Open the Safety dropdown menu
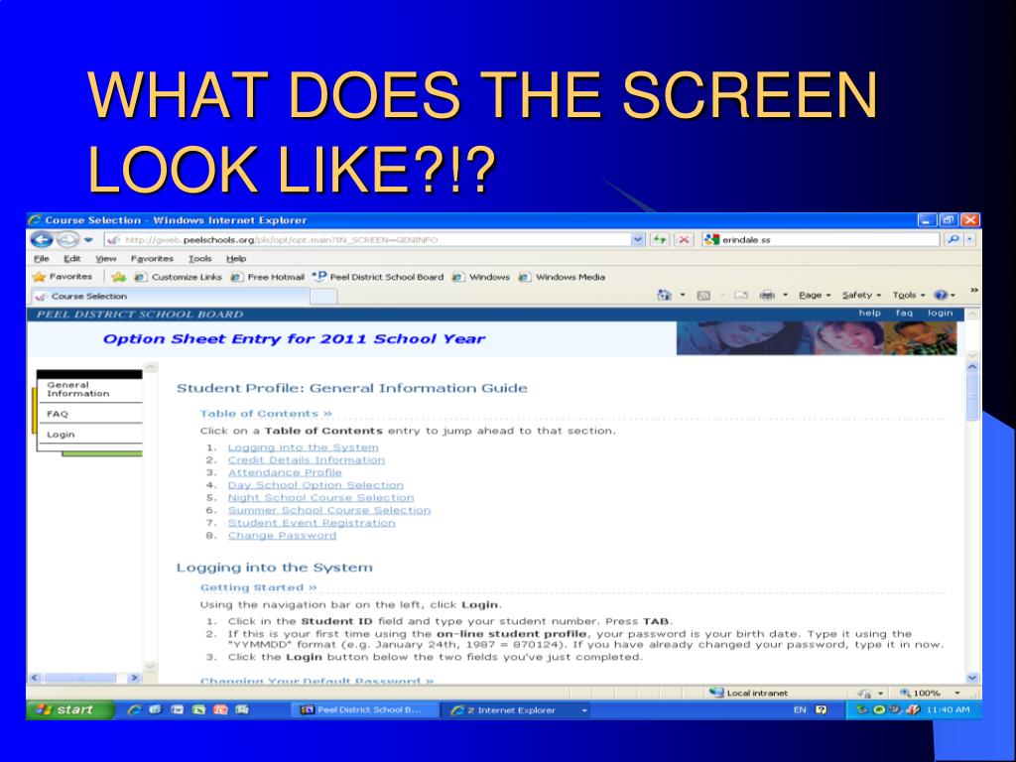1016x762 pixels. click(862, 295)
